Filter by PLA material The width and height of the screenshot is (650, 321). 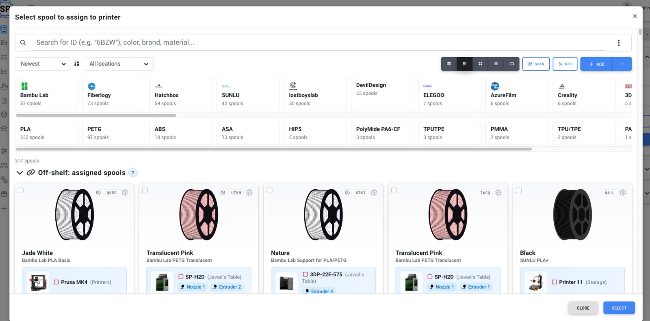[x=46, y=133]
